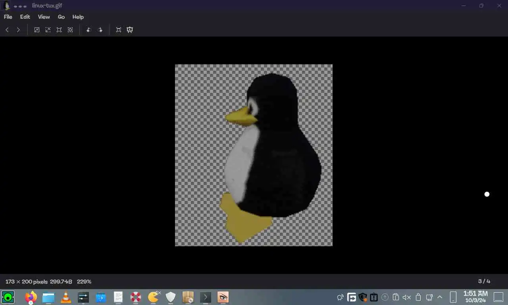The width and height of the screenshot is (508, 305).
Task: Open the File menu
Action: (x=8, y=17)
